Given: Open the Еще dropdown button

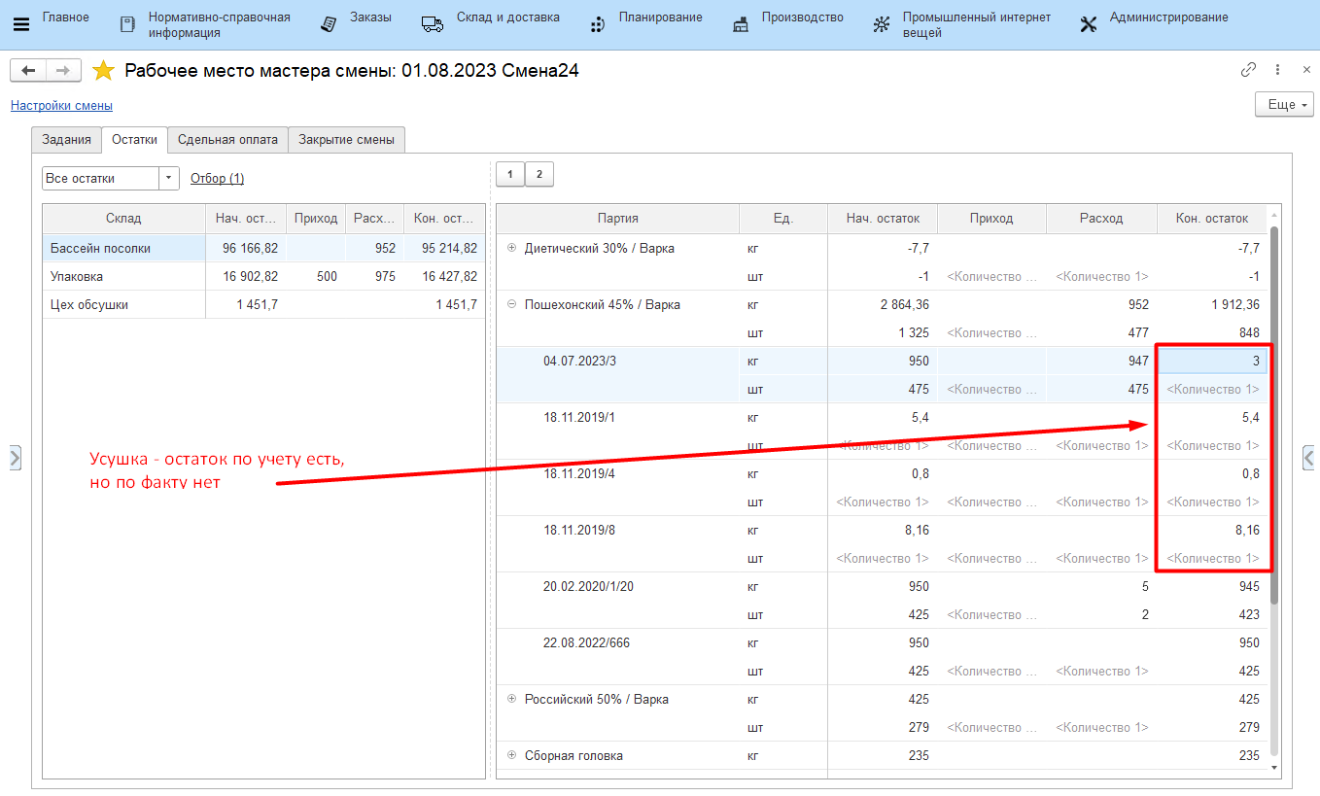Looking at the screenshot, I should coord(1284,105).
